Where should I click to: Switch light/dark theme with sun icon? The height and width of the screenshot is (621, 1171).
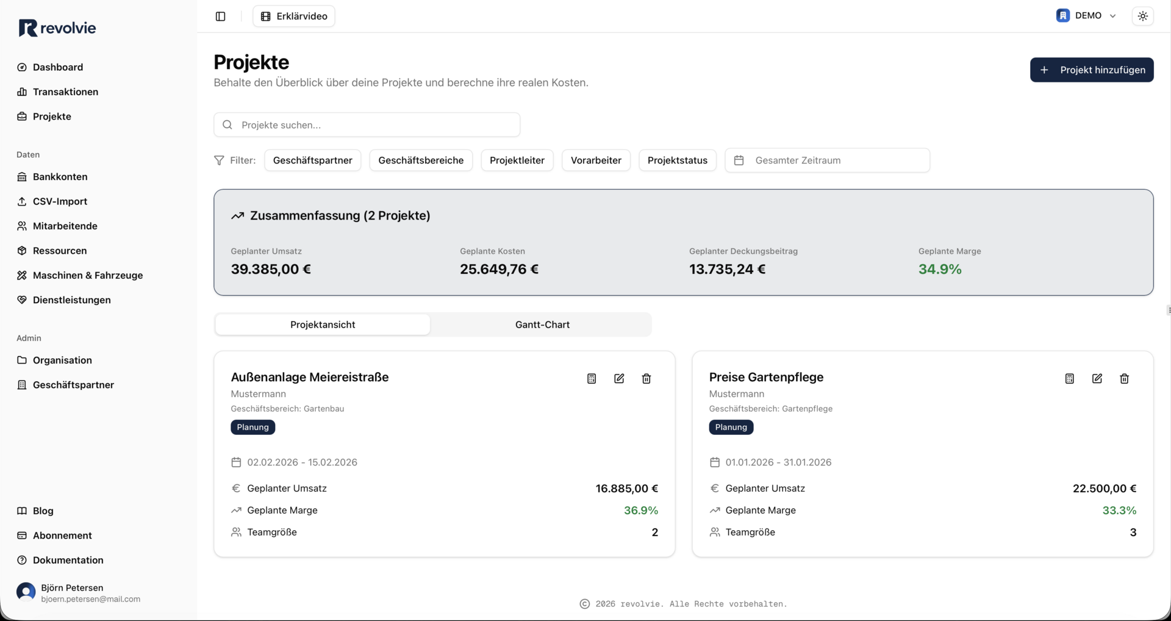1142,16
